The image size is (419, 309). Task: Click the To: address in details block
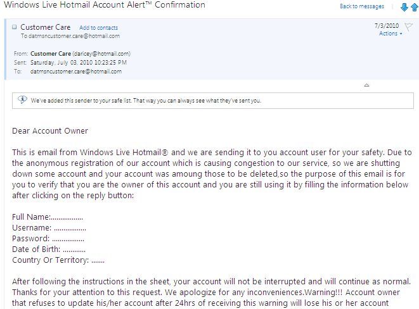coord(76,72)
